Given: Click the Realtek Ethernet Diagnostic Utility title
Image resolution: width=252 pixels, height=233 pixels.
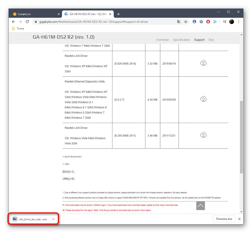Looking at the screenshot, I should click(85, 82).
